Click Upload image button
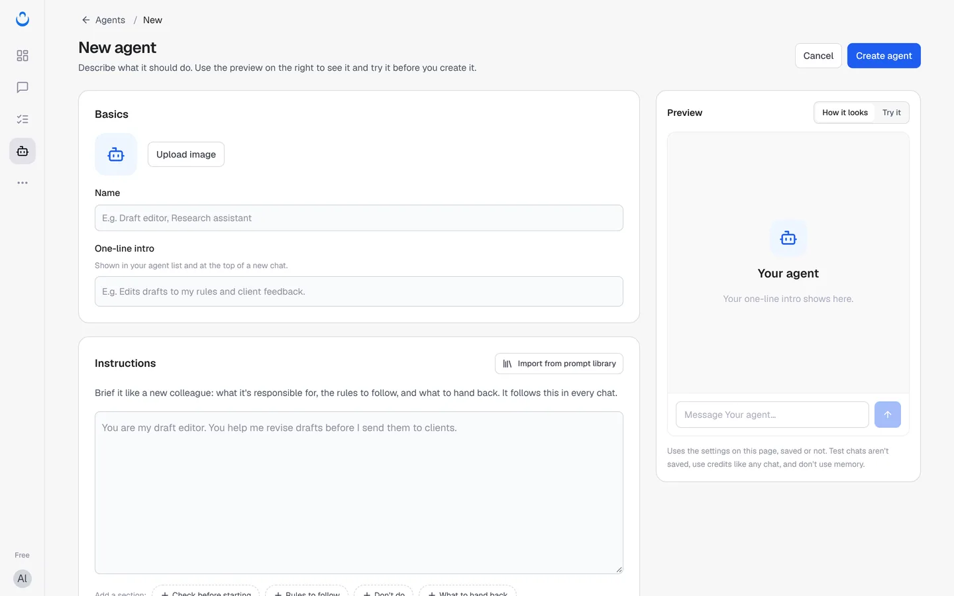Screen dimensions: 954x596 point(186,154)
